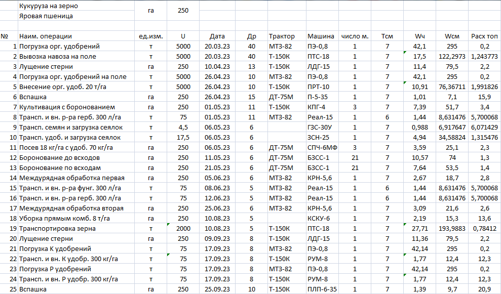Select the cell "Боронование до всходов"
501x294 pixels.
[x=76, y=158]
